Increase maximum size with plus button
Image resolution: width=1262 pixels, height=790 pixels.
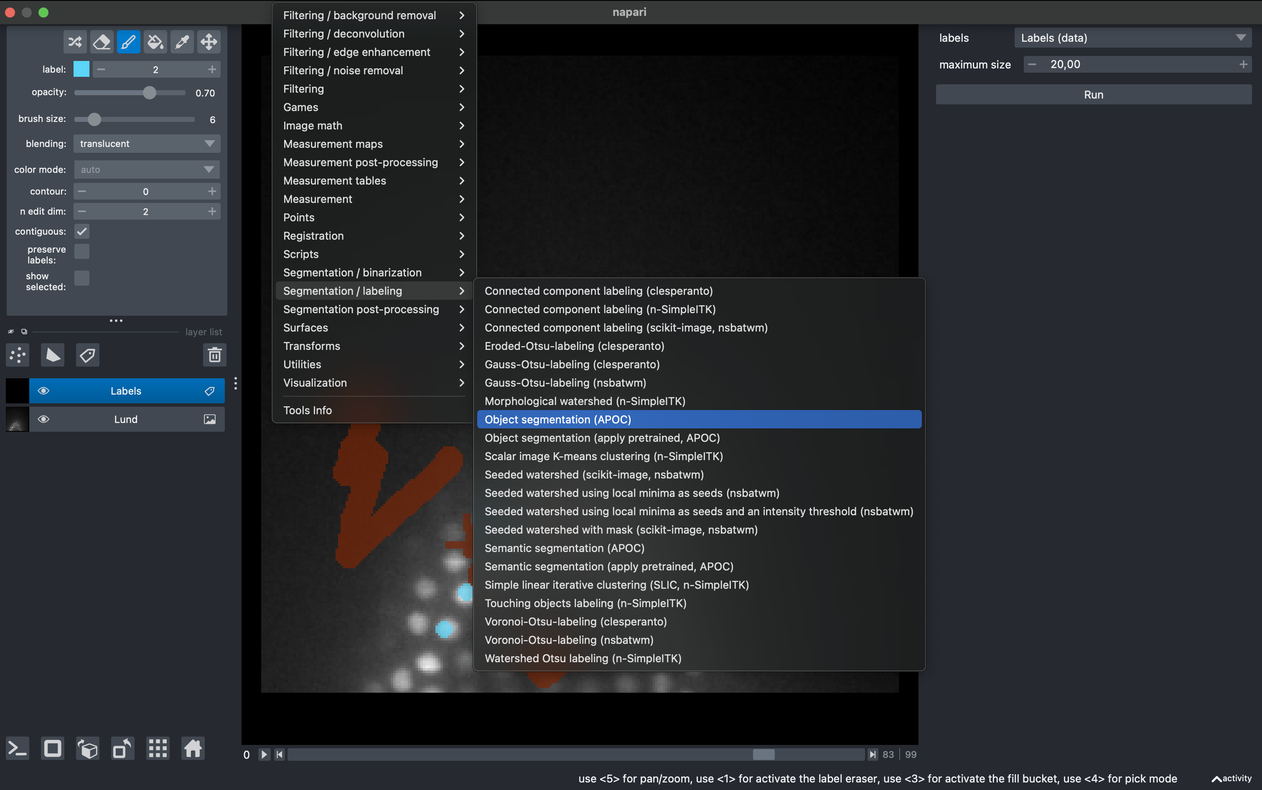[x=1243, y=64]
